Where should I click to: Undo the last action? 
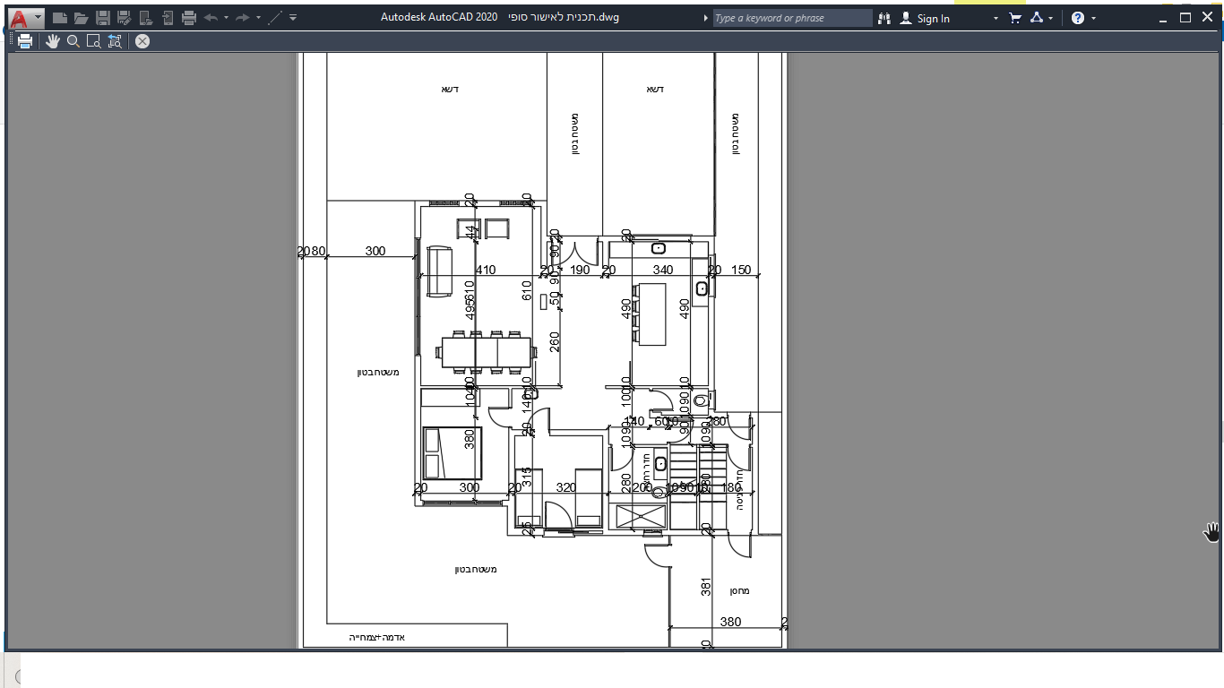point(211,18)
